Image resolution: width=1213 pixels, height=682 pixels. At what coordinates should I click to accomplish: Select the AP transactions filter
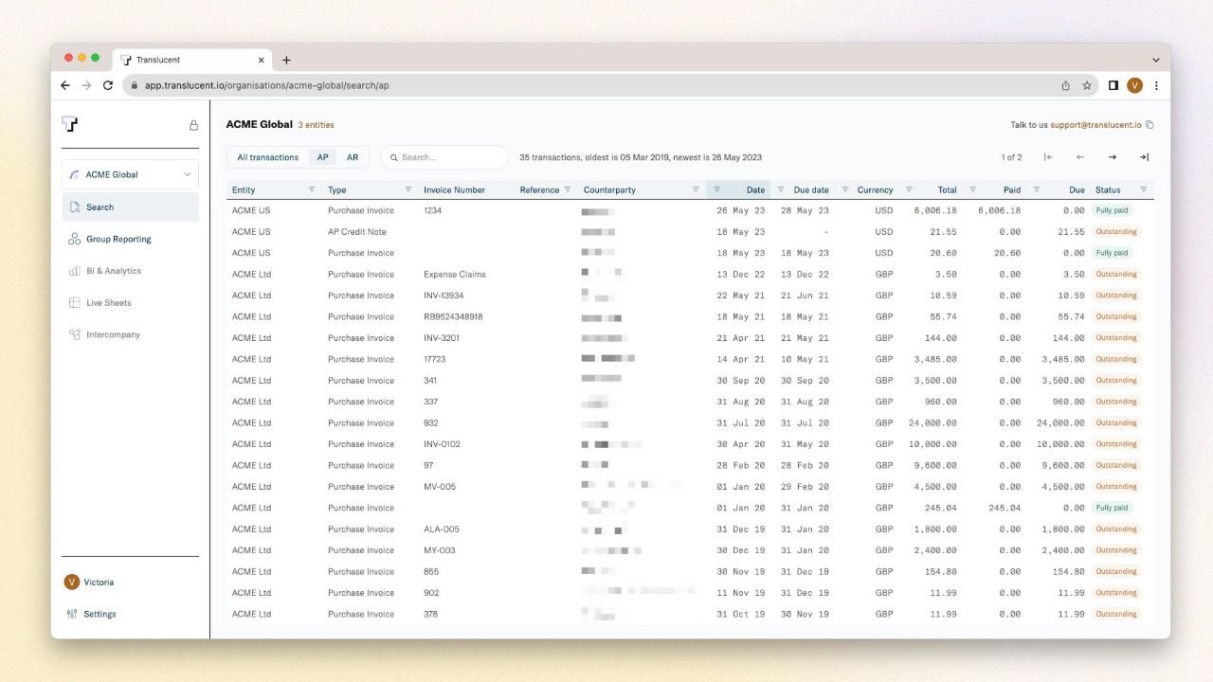(x=322, y=157)
